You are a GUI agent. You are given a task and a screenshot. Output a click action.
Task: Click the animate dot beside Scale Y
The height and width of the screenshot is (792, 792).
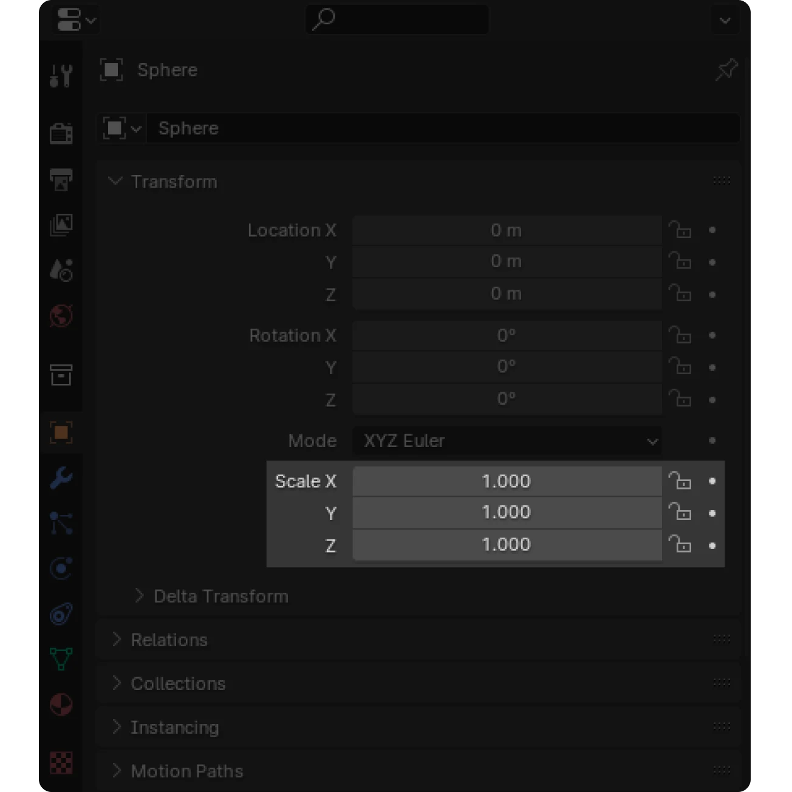(x=712, y=513)
